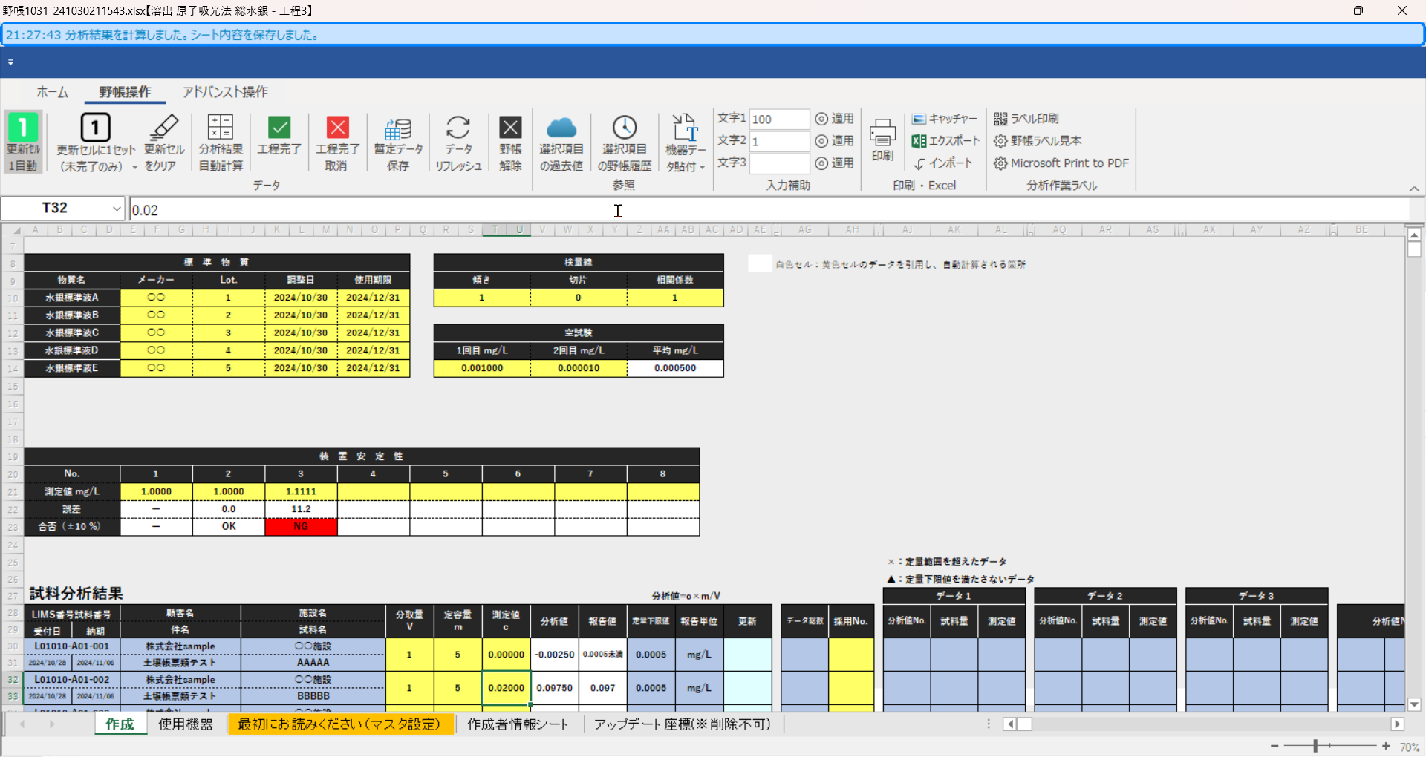Viewport: 1426px width, 757px height.
Task: Adjust the zoom slider handle
Action: 1315,746
